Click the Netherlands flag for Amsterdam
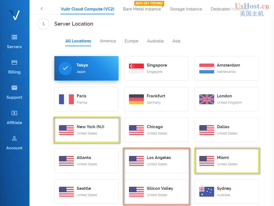This screenshot has height=206, width=274. pyautogui.click(x=207, y=68)
